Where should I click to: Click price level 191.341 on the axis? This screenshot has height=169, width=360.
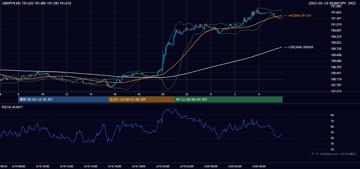tap(336, 18)
